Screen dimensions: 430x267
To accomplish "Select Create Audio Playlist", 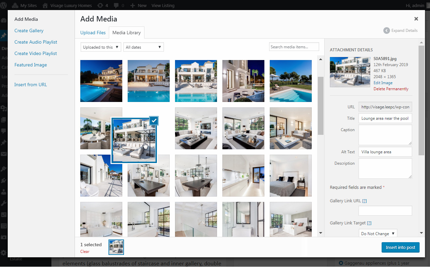I will [36, 42].
